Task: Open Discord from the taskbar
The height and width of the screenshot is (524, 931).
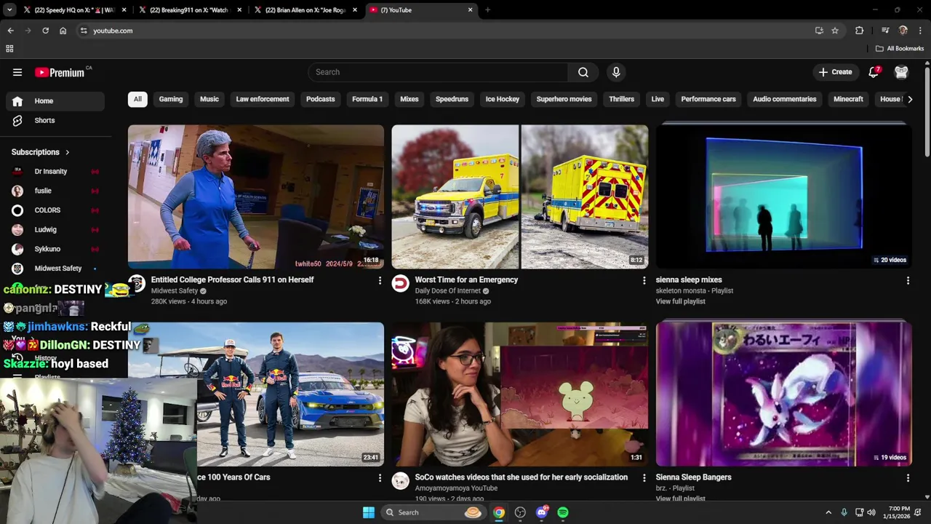Action: (x=542, y=512)
